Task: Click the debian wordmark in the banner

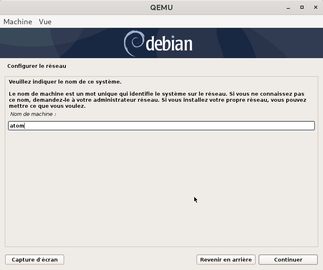Action: [x=169, y=44]
